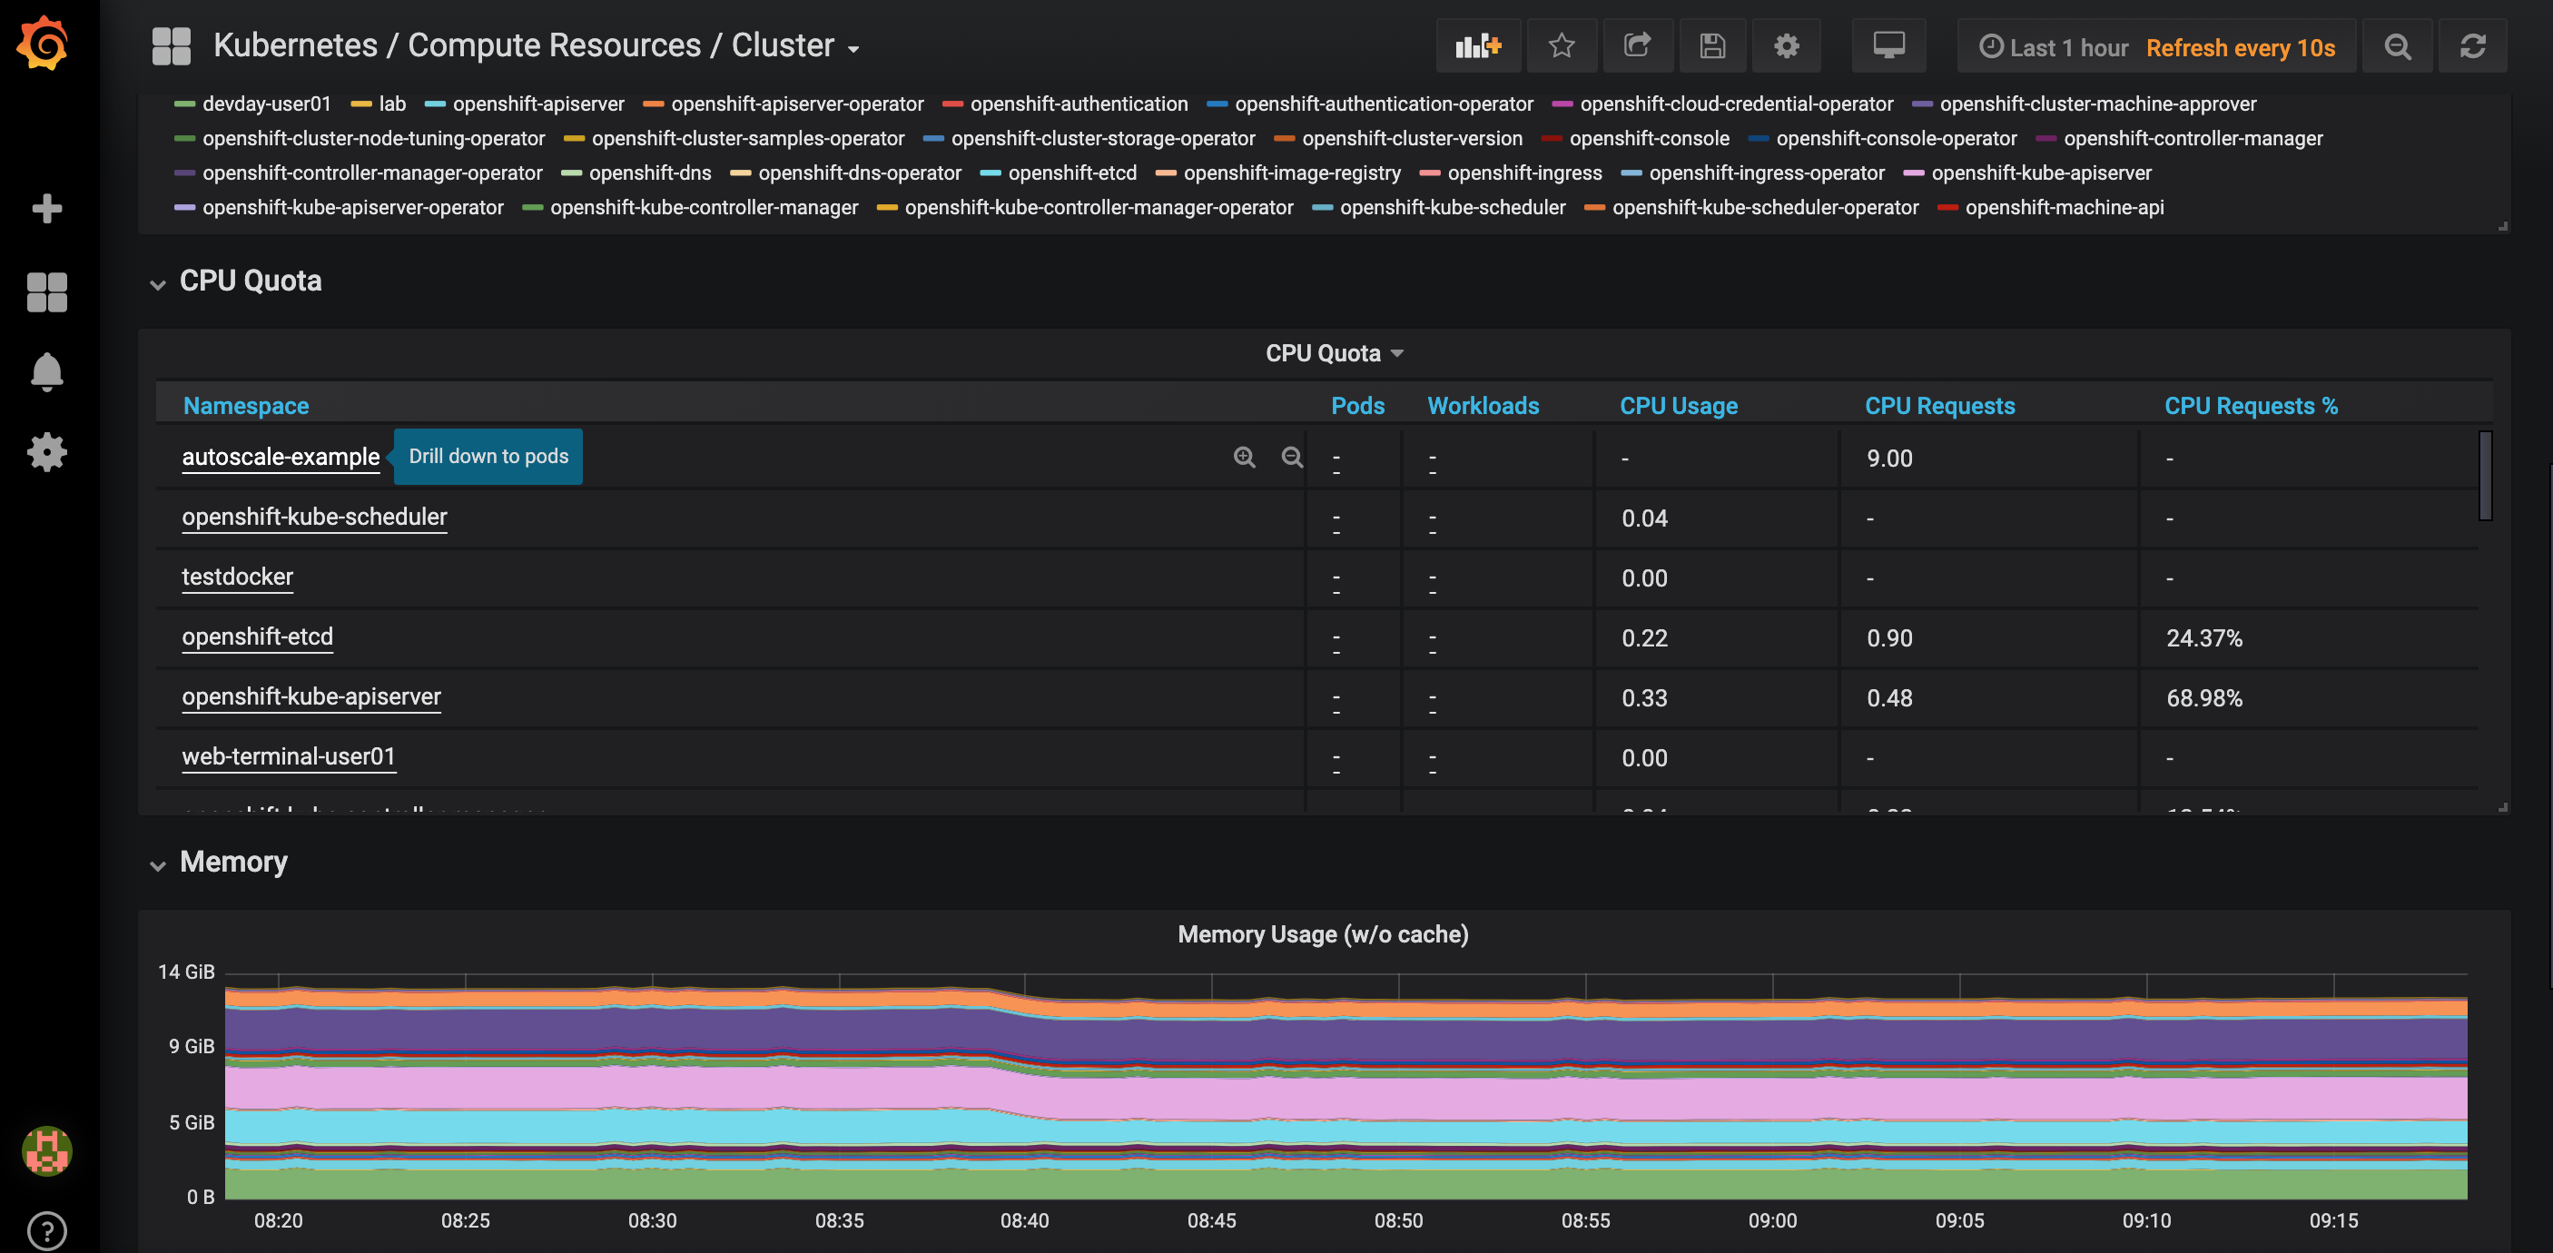The image size is (2553, 1253).
Task: Toggle openshift-console legend series
Action: 1649,139
